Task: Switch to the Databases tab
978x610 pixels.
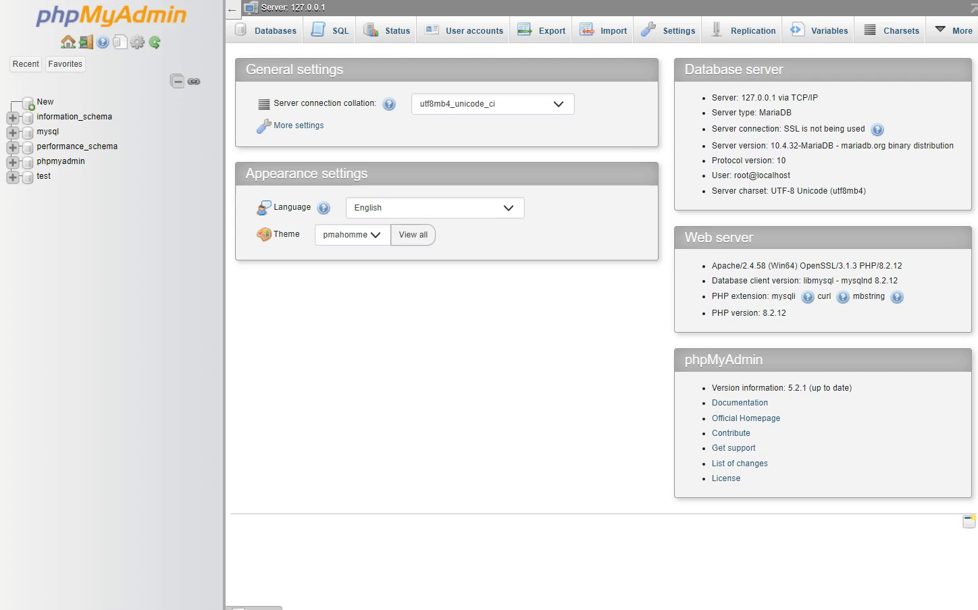Action: pyautogui.click(x=265, y=30)
